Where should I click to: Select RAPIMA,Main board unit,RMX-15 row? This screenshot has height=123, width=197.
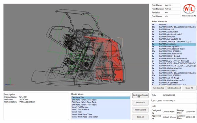[174, 58]
